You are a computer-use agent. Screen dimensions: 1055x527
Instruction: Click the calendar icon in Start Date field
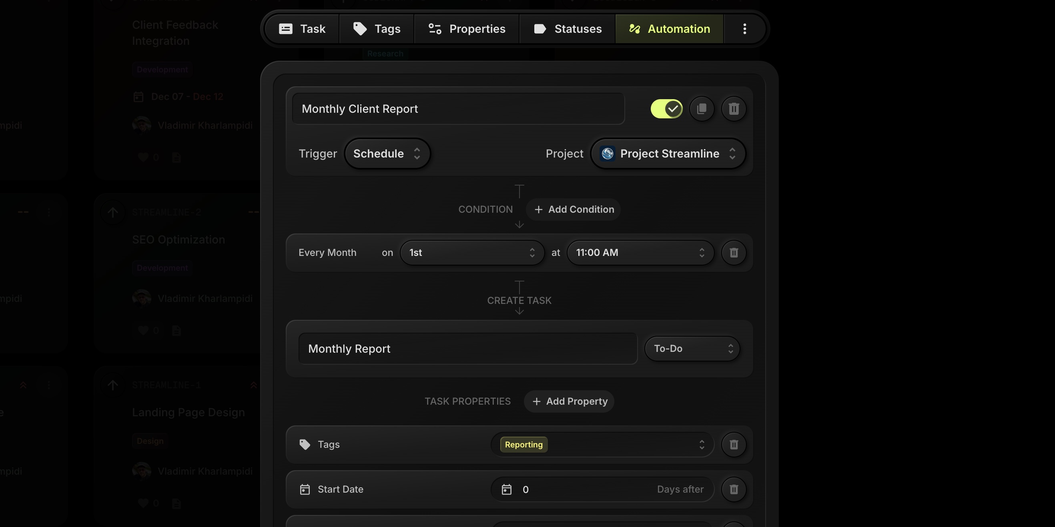click(507, 490)
